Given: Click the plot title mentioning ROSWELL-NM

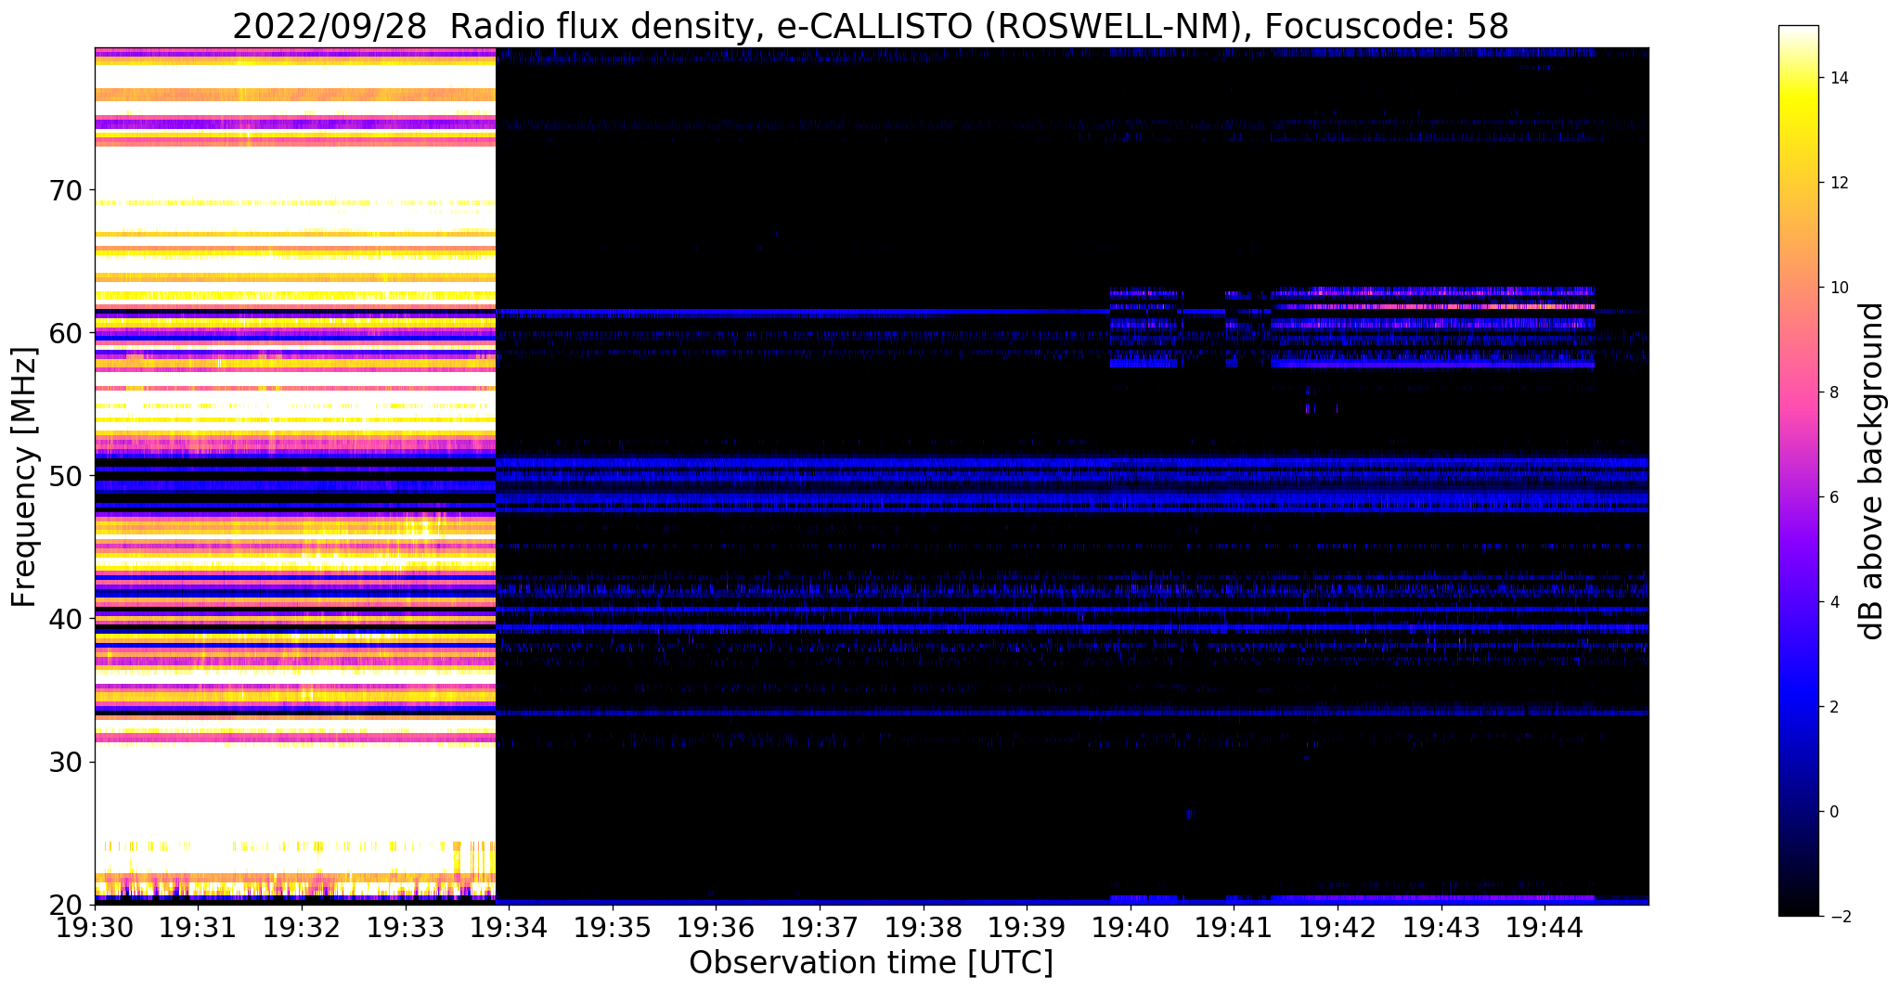Looking at the screenshot, I should [870, 27].
